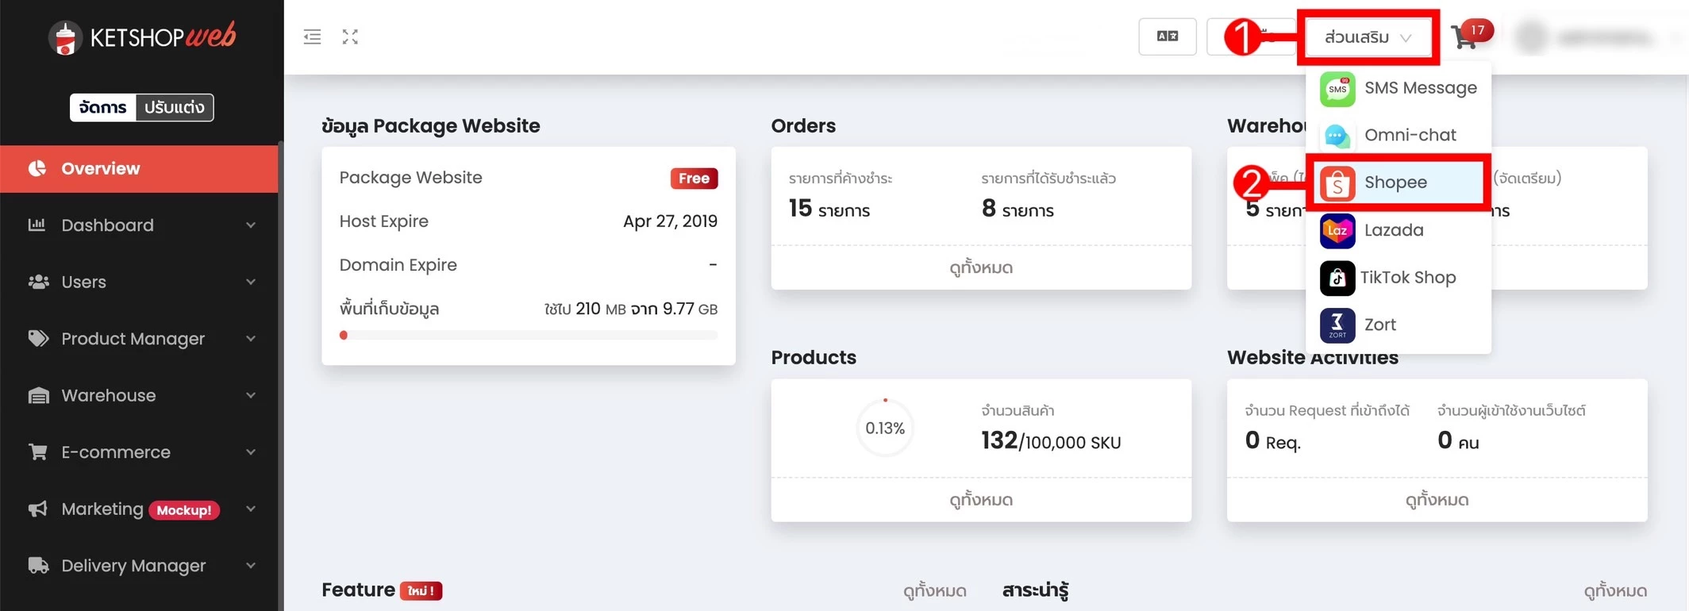Viewport: 1689px width, 611px height.
Task: Switch to จัดการ mode
Action: [103, 107]
